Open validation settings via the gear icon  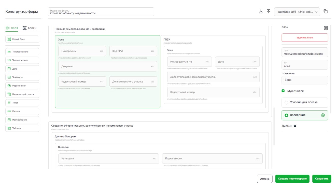point(323,115)
